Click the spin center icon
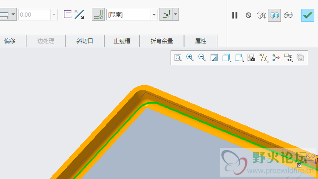318x179 pixels. (x=276, y=58)
